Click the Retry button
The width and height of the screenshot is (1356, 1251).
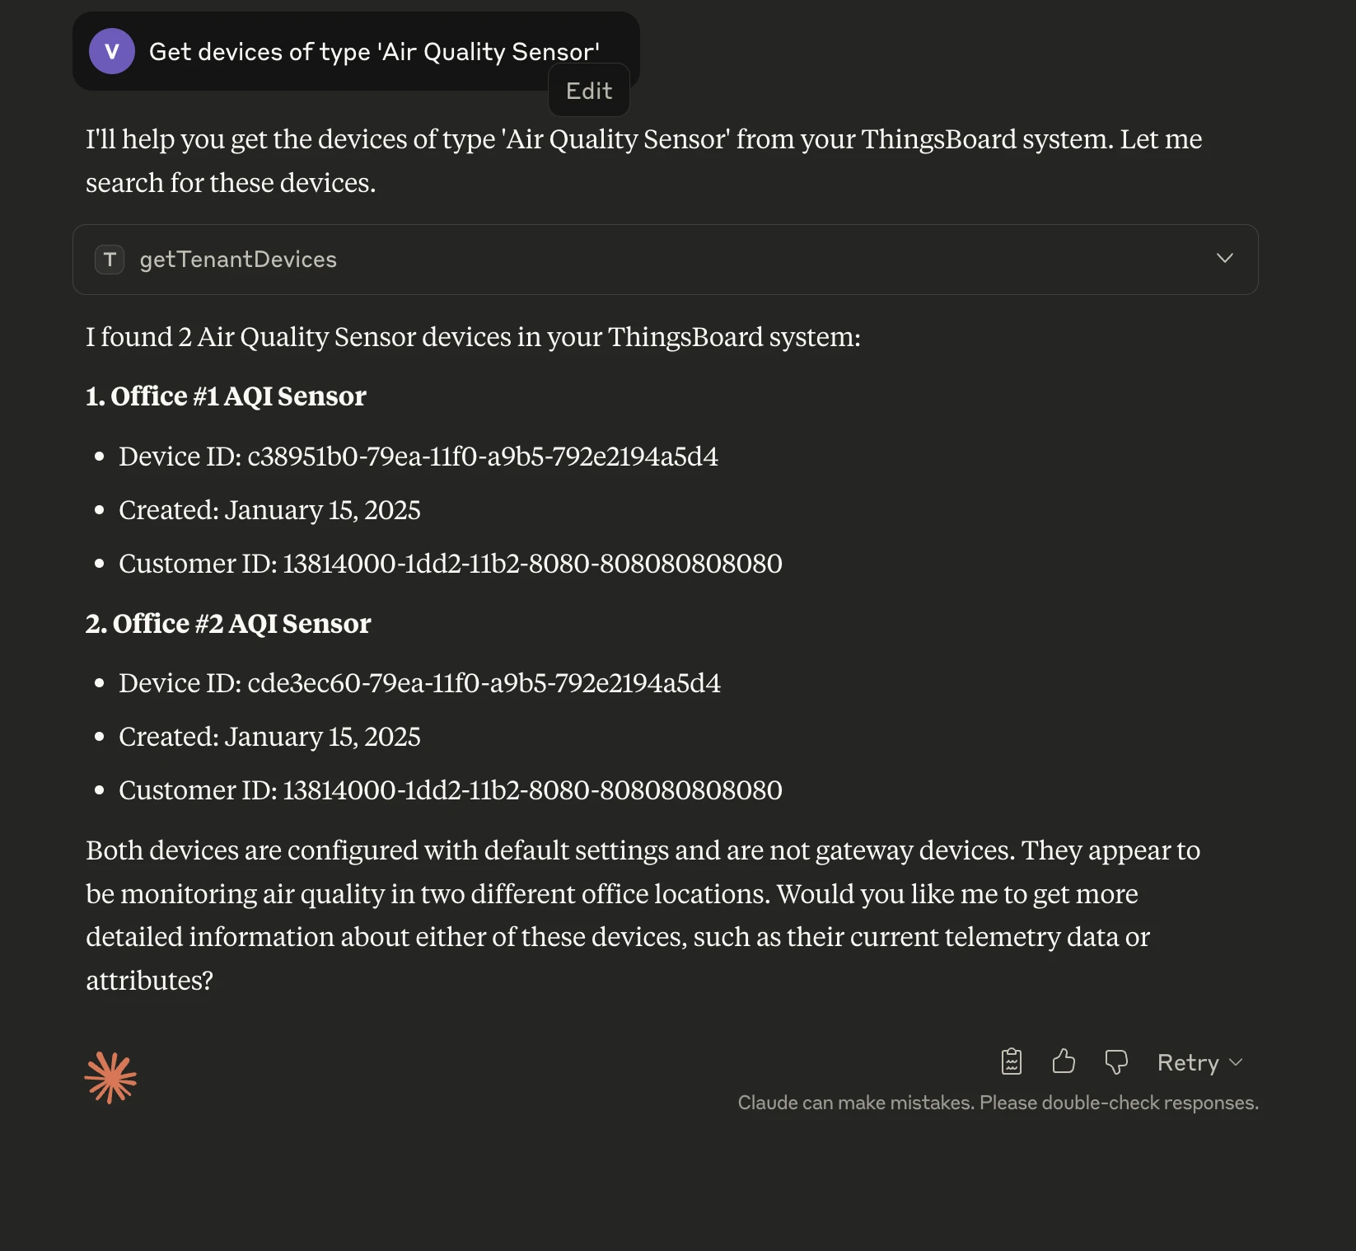pyautogui.click(x=1187, y=1062)
